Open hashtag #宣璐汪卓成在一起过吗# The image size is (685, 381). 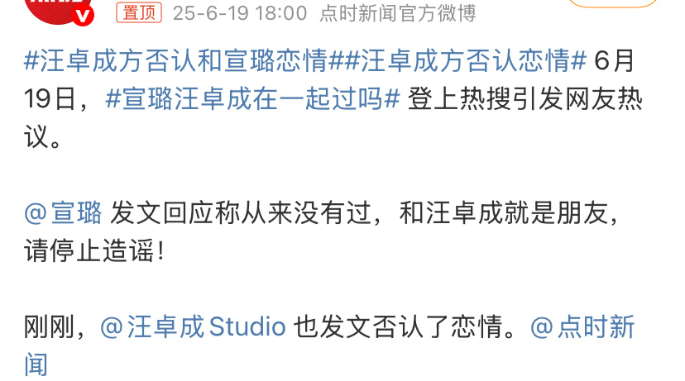tap(252, 98)
